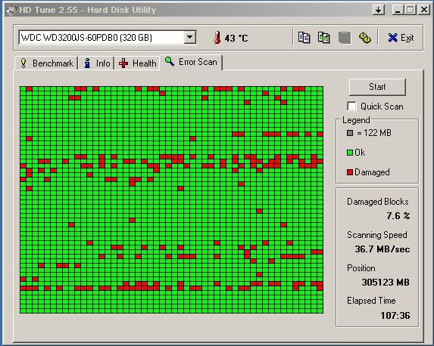Click the Damaged Blocks label
Image resolution: width=434 pixels, height=346 pixels.
click(377, 202)
